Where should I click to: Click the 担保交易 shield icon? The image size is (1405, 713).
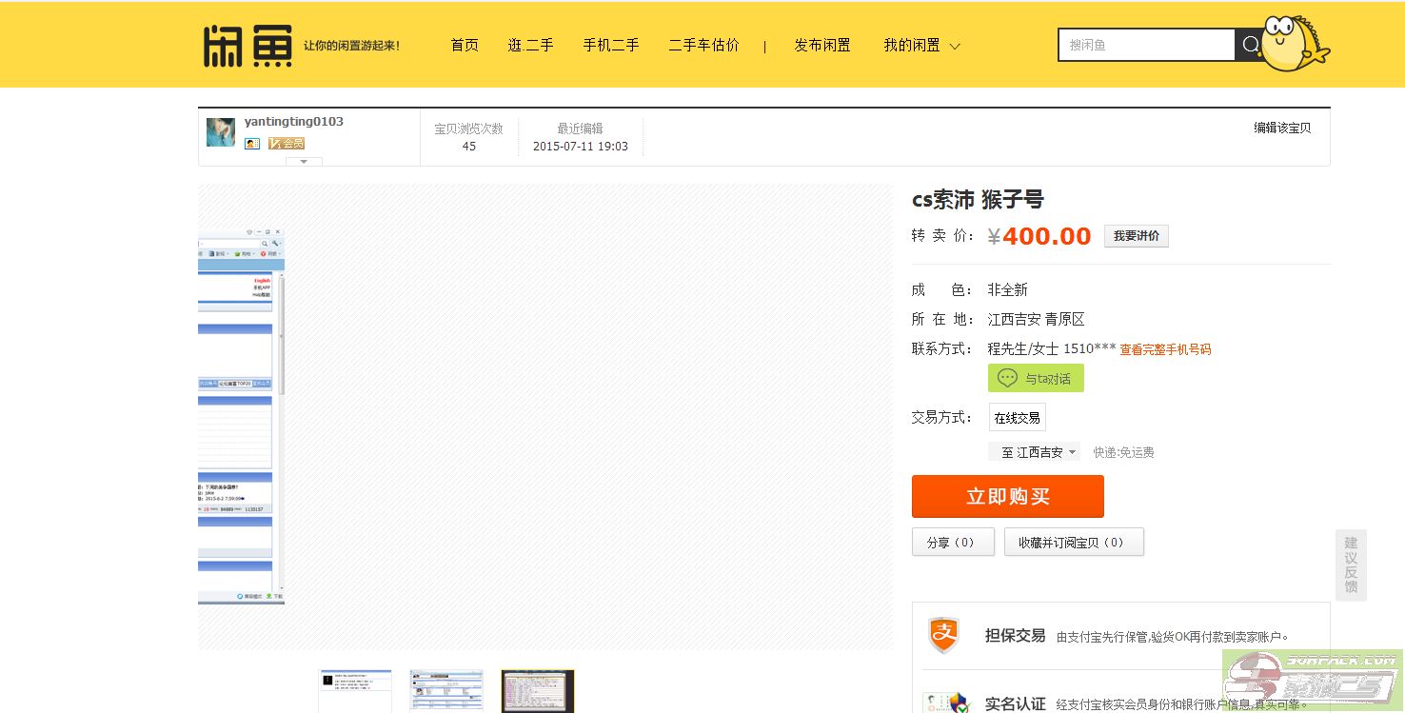point(943,634)
